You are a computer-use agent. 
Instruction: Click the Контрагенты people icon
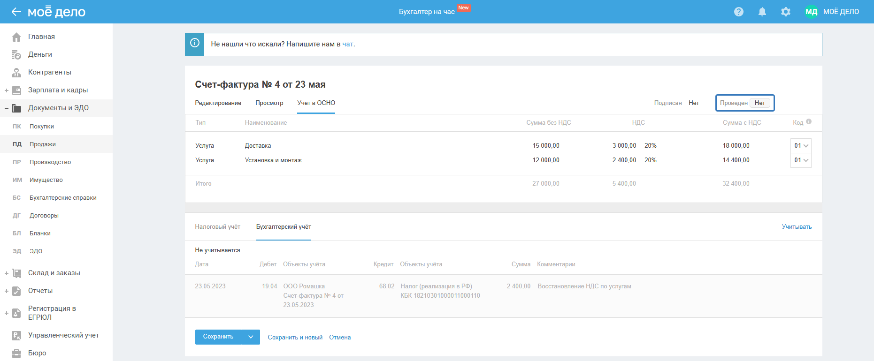pyautogui.click(x=16, y=73)
